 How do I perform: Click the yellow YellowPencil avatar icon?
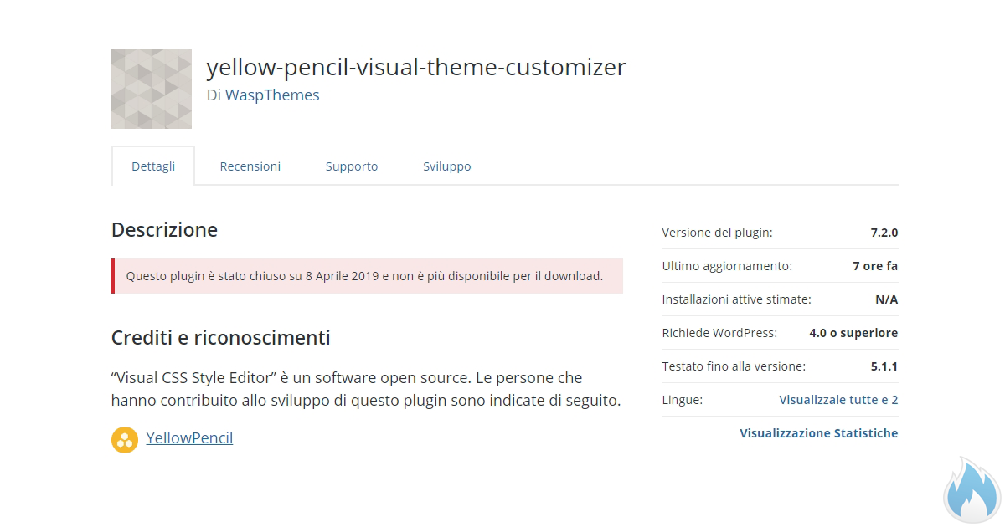(x=125, y=439)
